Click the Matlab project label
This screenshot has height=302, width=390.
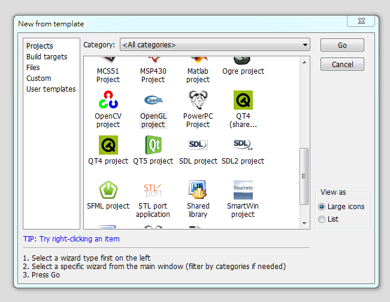[198, 75]
